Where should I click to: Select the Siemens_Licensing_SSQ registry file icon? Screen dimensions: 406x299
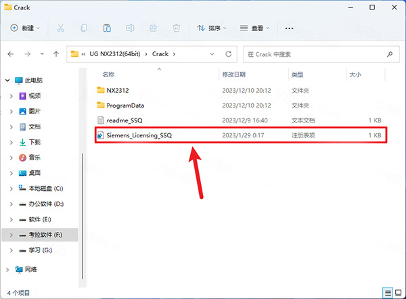100,135
